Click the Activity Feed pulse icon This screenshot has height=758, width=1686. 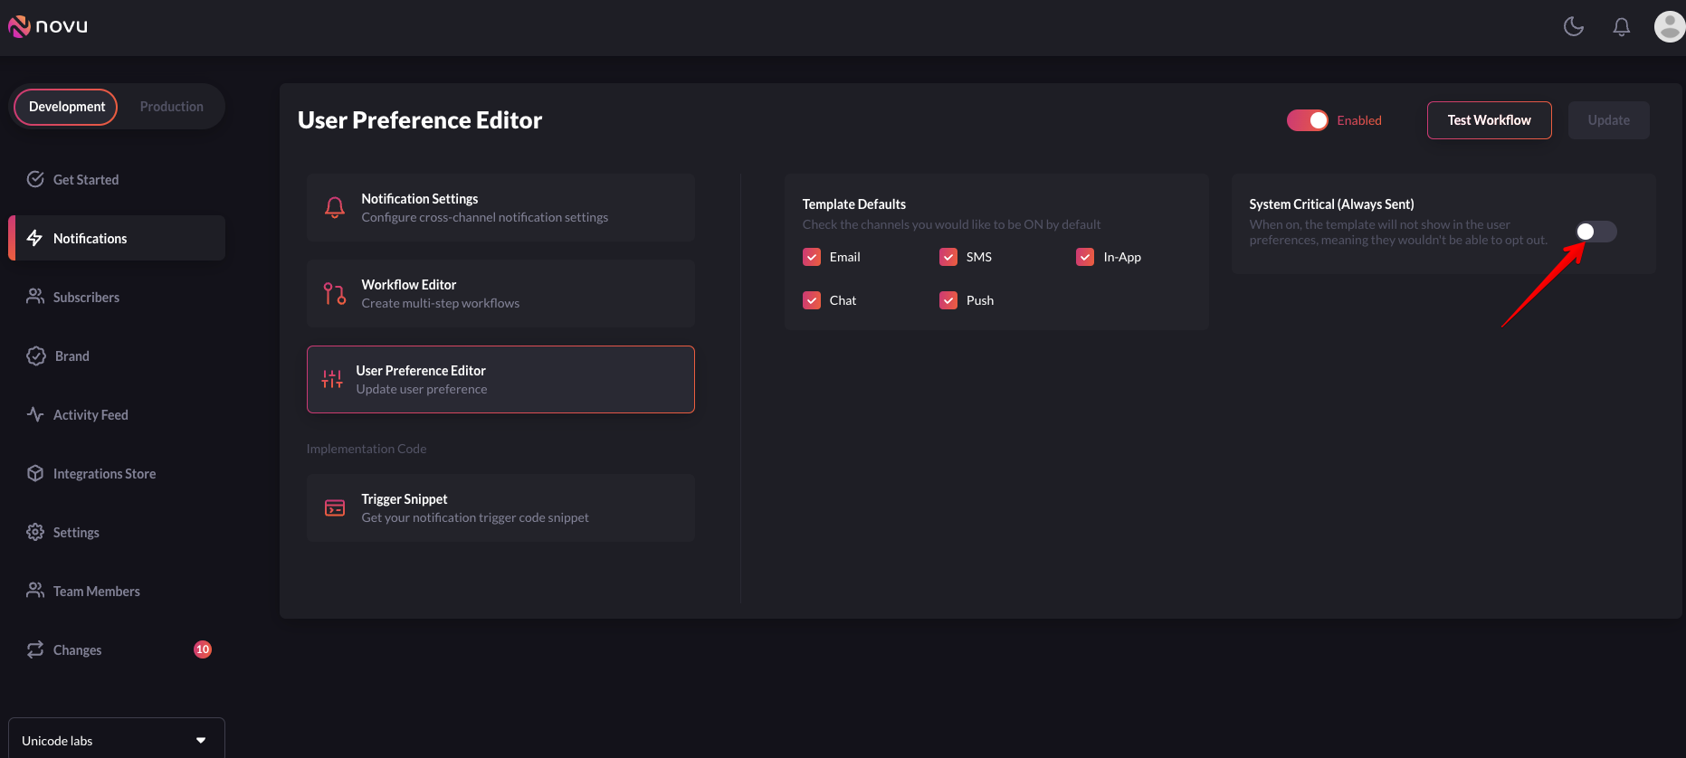[x=35, y=414]
